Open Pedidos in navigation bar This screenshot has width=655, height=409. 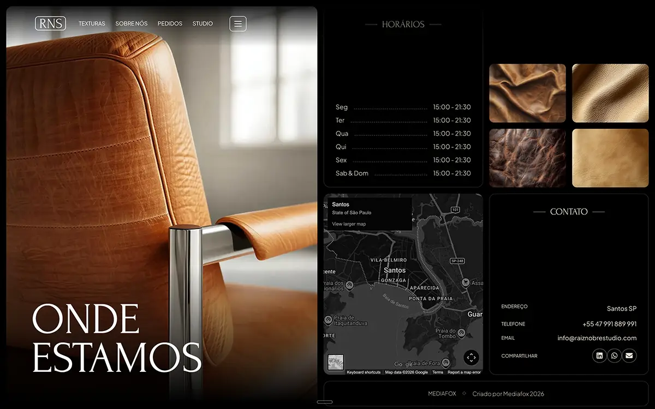(170, 24)
